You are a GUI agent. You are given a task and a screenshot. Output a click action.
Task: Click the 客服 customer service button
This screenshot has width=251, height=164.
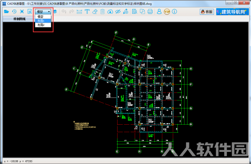[207, 12]
